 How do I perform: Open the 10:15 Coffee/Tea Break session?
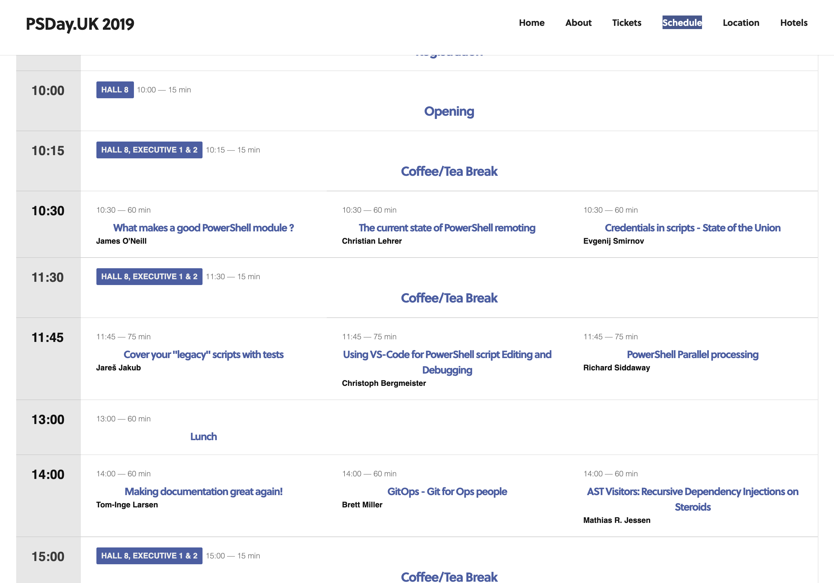(449, 171)
